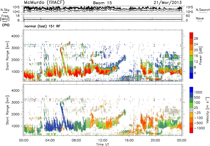
Task: Click the Slant Range [km] label of velocity panel
Action: tap(7, 110)
